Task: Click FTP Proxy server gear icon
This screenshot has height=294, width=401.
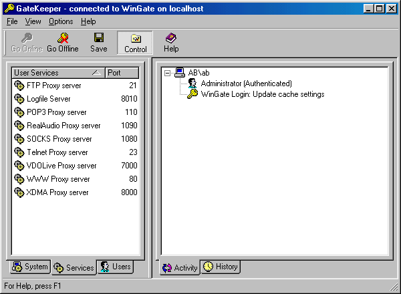Action: click(x=19, y=86)
